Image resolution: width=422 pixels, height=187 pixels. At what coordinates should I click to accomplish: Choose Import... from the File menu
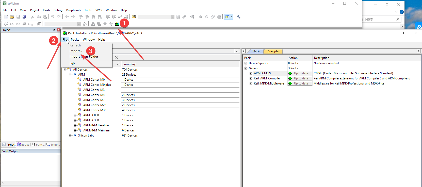coord(76,51)
